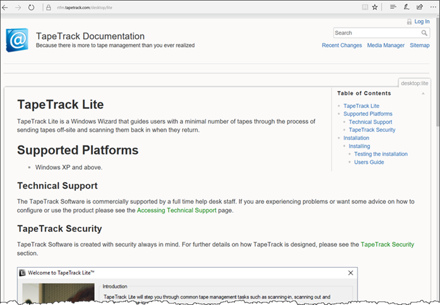Jump to Users Guide in contents
The width and height of the screenshot is (440, 305).
pyautogui.click(x=369, y=162)
